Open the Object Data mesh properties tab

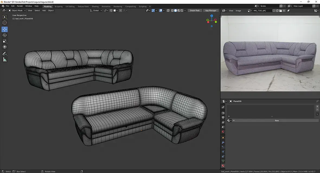tap(223, 161)
